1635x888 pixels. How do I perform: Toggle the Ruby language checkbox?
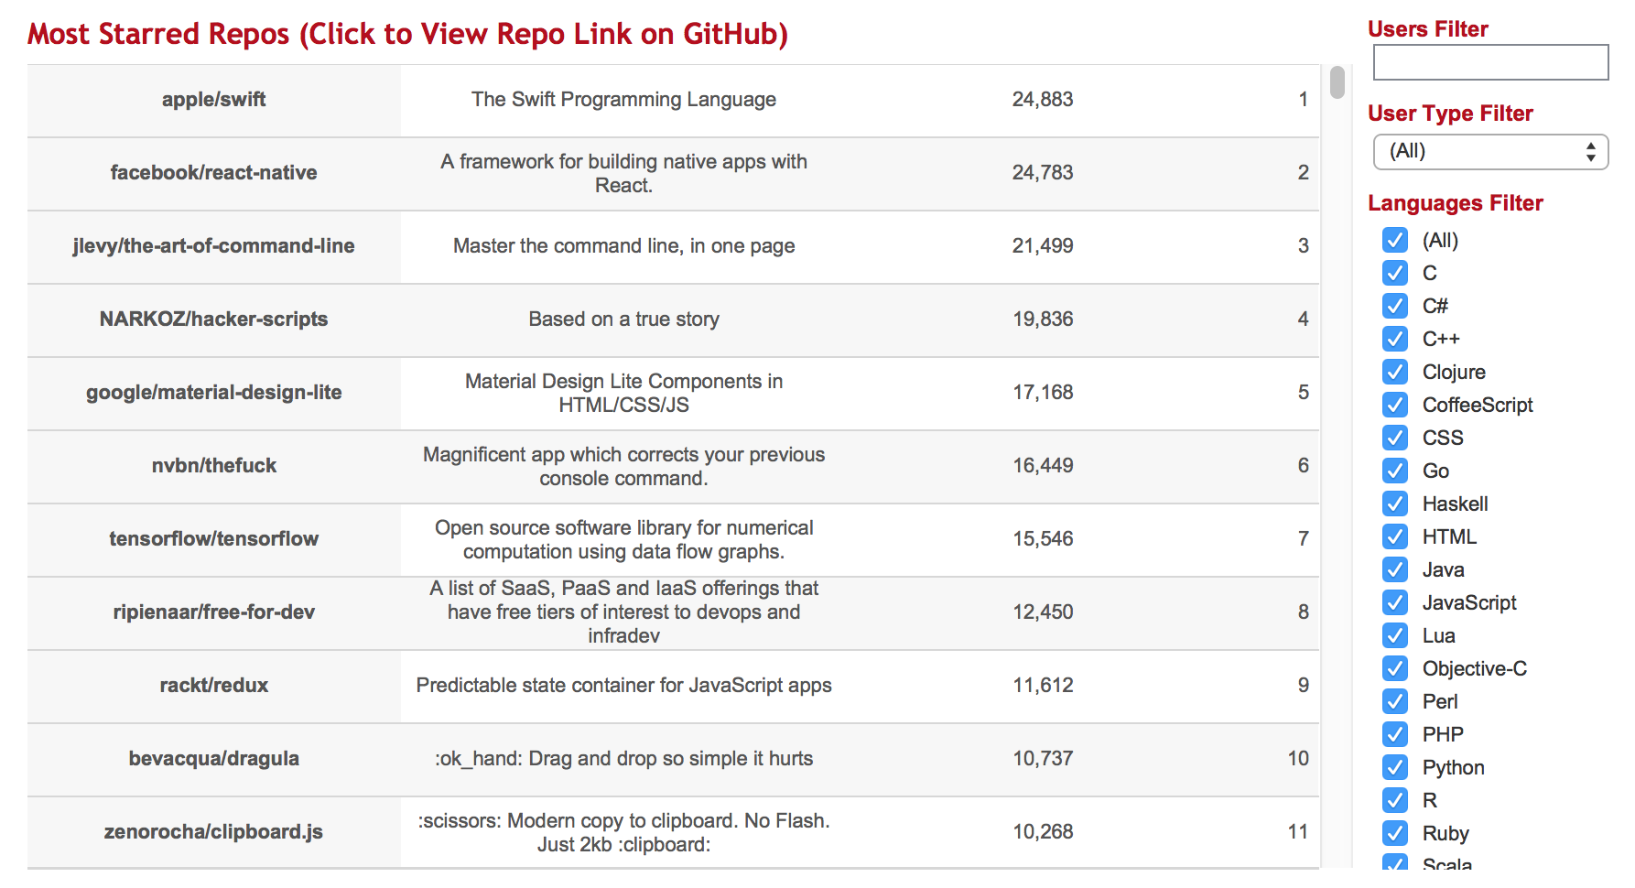(1395, 833)
